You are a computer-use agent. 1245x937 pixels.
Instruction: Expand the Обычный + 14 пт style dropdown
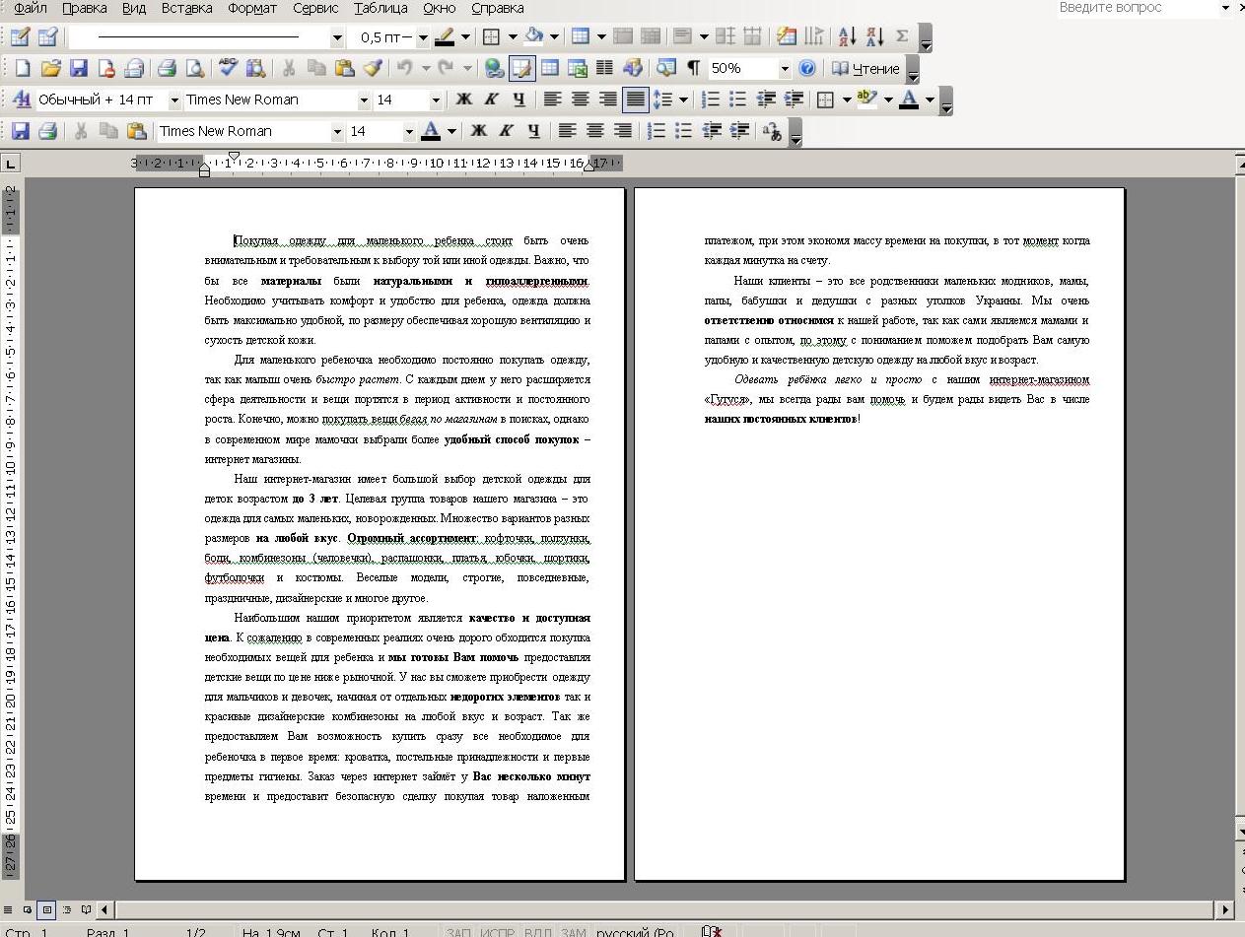point(174,100)
